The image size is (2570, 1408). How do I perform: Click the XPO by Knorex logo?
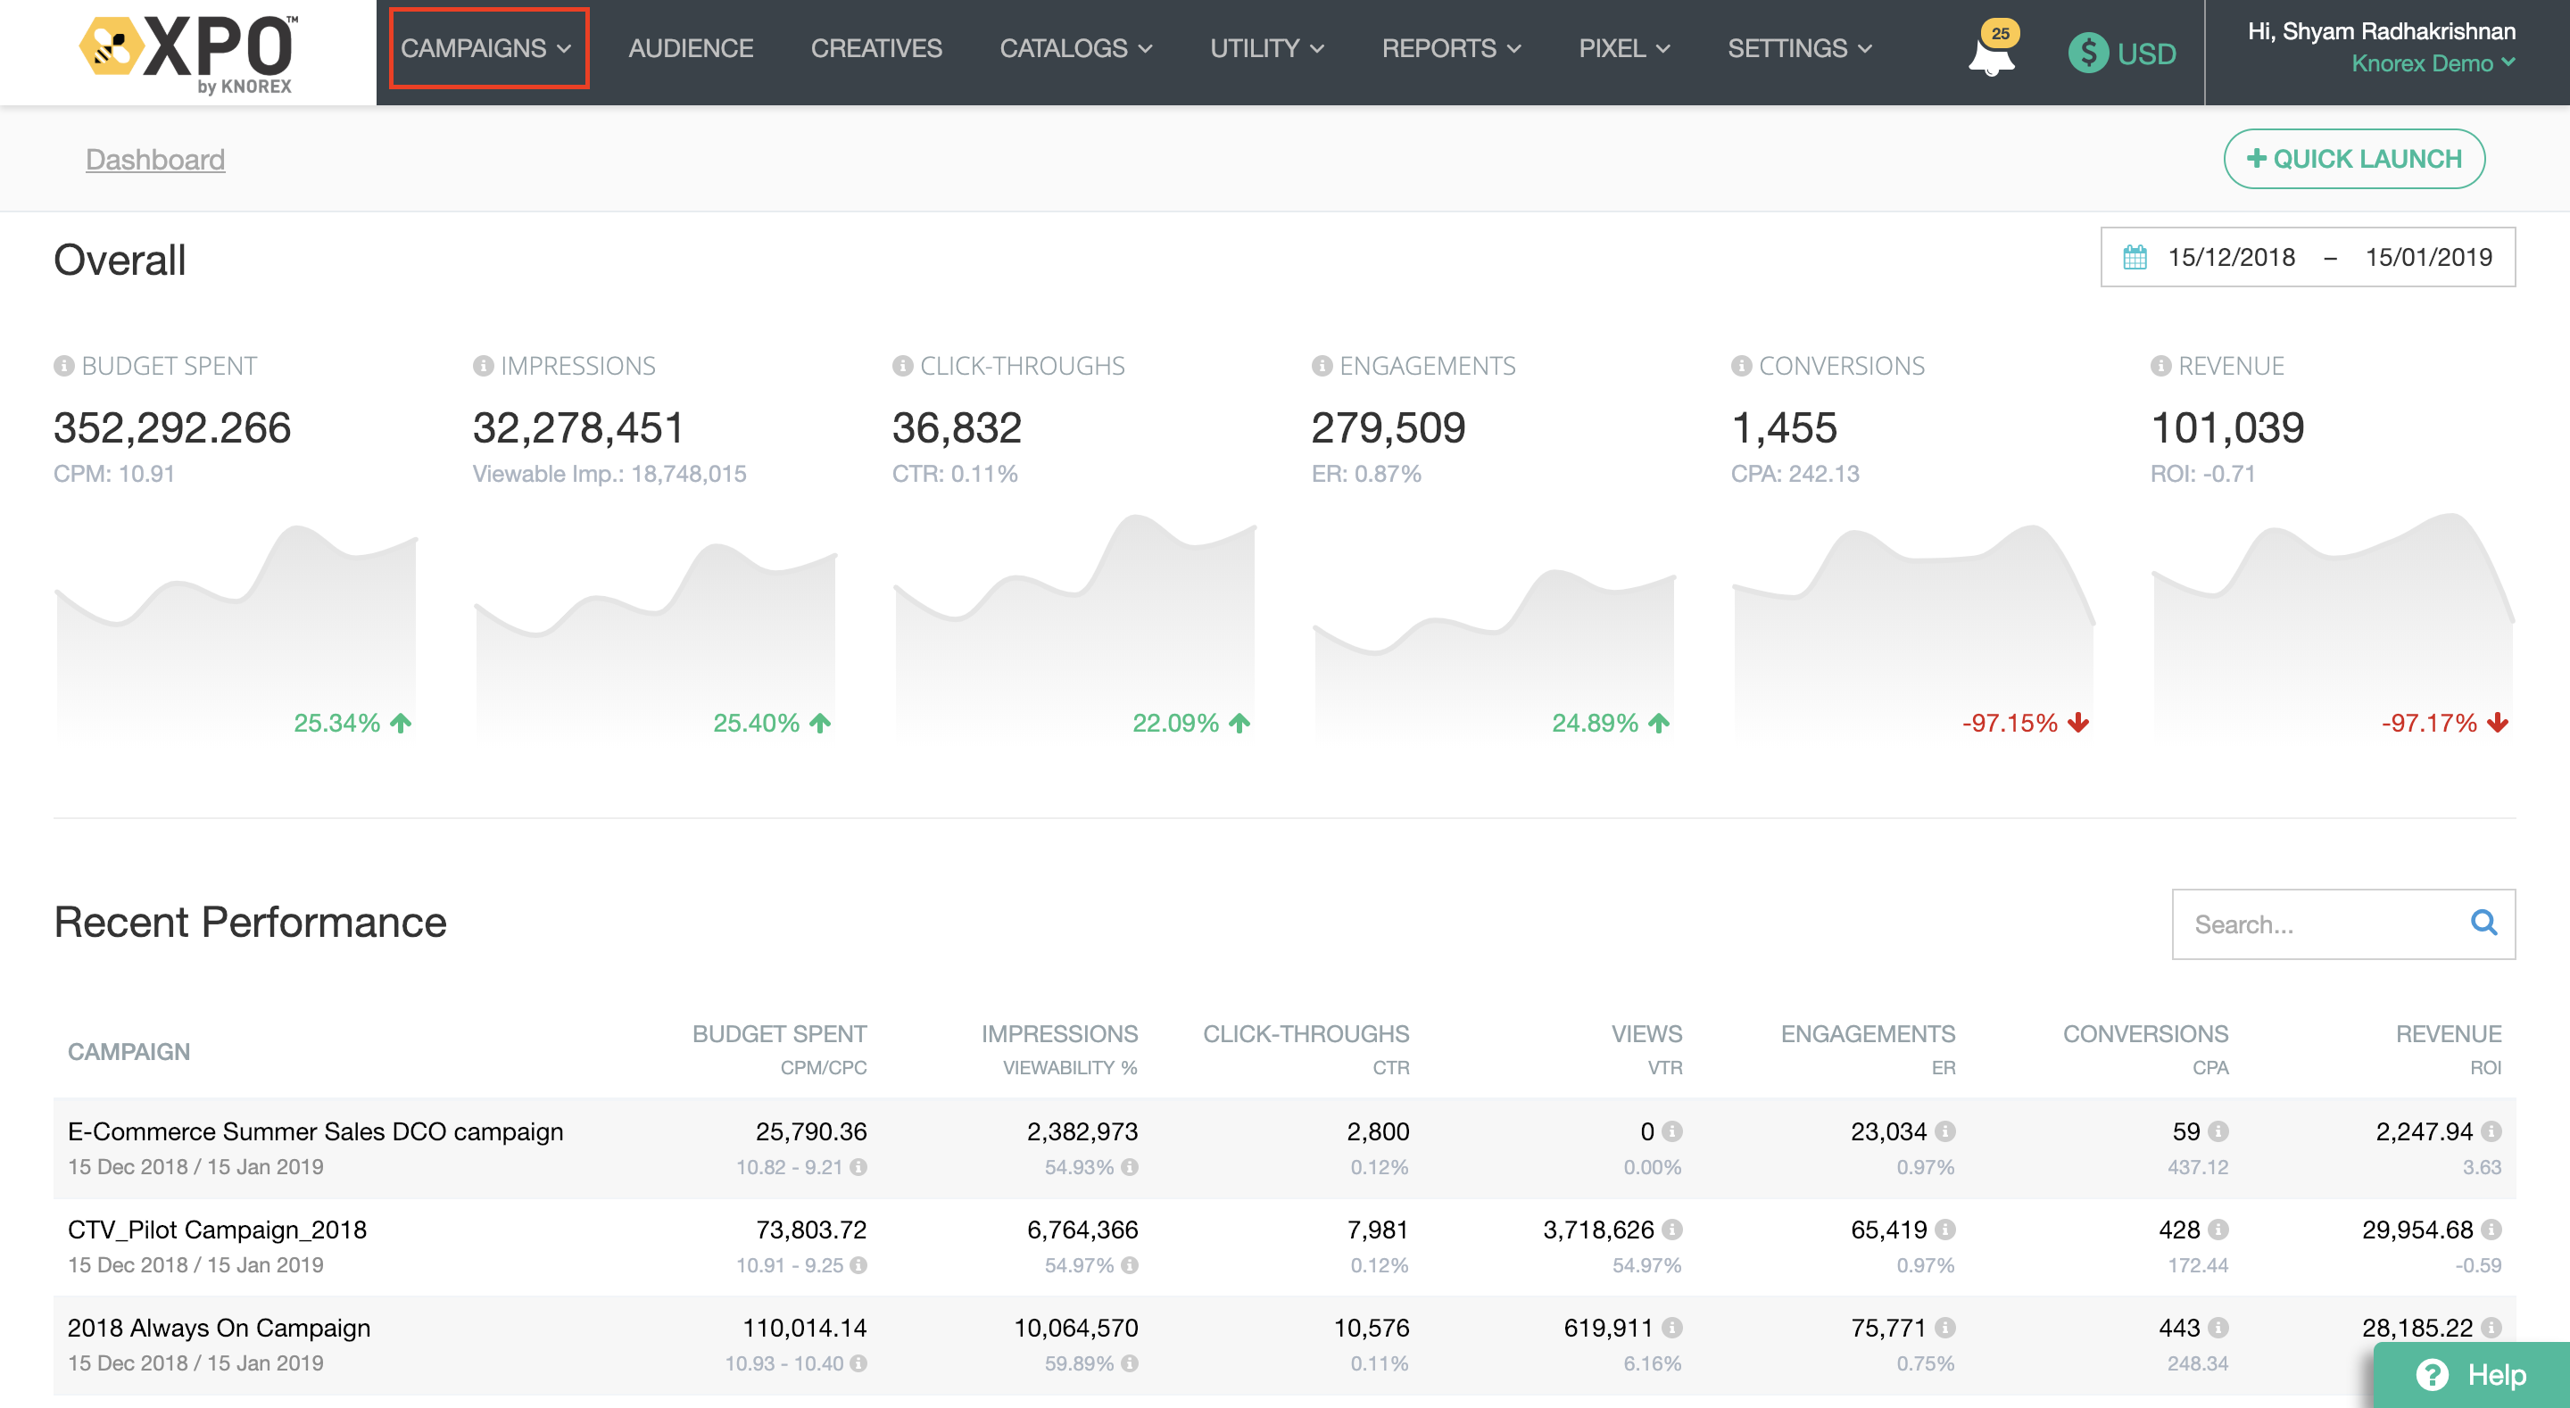pyautogui.click(x=187, y=52)
